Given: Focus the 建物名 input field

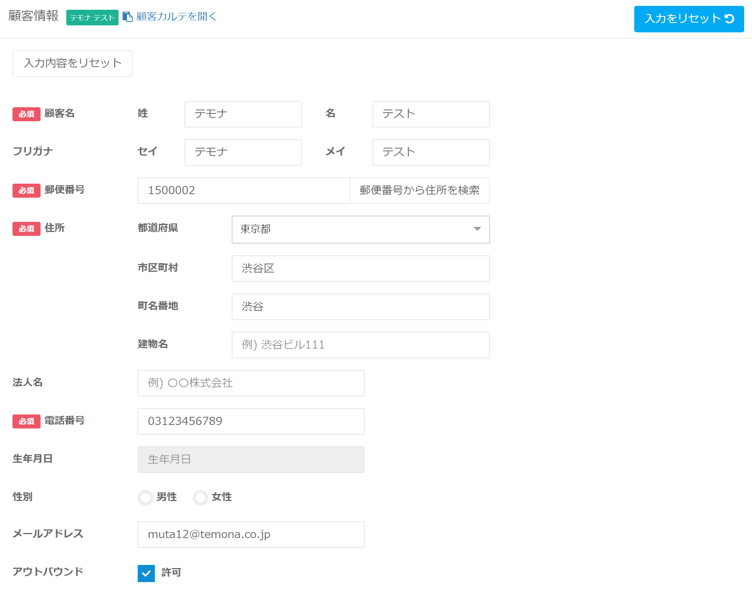Looking at the screenshot, I should 360,345.
